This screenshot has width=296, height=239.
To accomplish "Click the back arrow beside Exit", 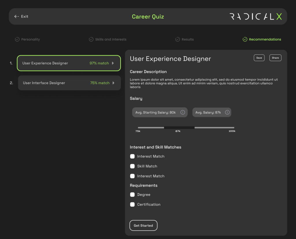I will [x=16, y=16].
